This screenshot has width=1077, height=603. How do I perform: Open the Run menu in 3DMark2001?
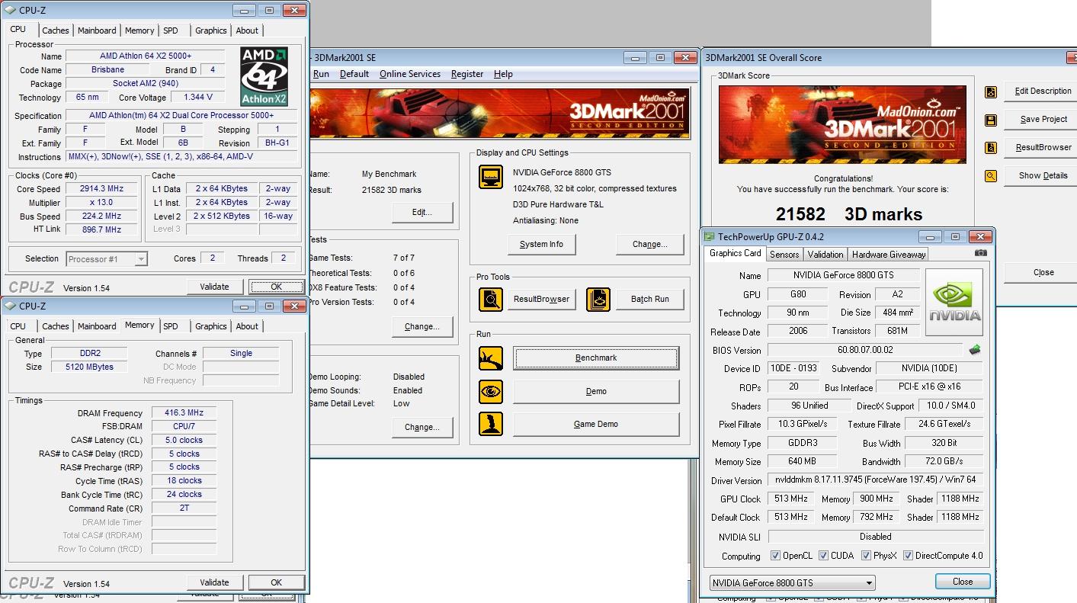coord(322,74)
